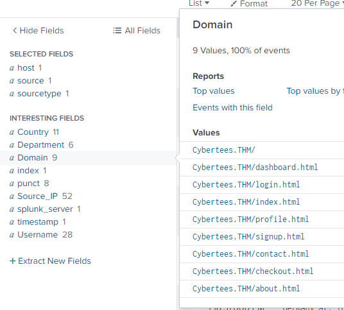Open the List view dropdown
This screenshot has width=344, height=310.
click(x=199, y=3)
